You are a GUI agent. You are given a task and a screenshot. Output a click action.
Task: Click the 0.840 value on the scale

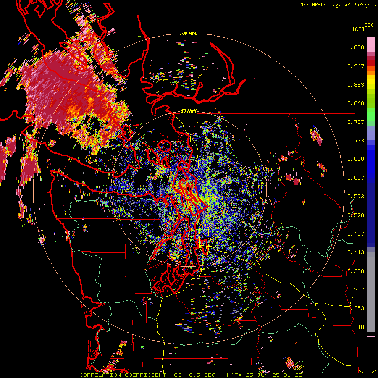(356, 103)
